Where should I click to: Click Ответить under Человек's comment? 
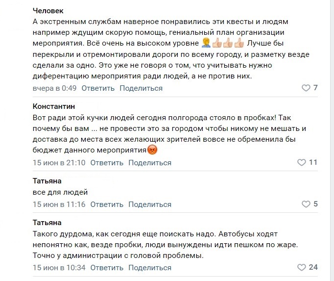[98, 88]
